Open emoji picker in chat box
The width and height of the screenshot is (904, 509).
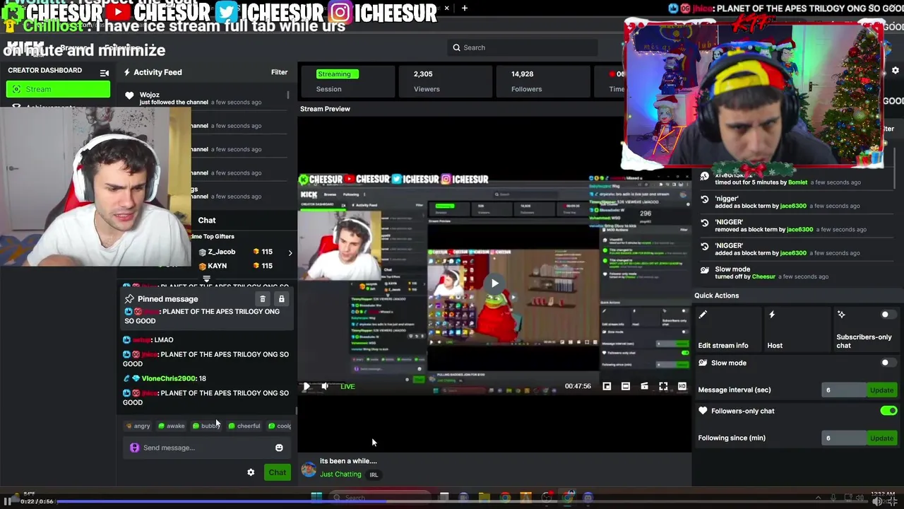(279, 447)
